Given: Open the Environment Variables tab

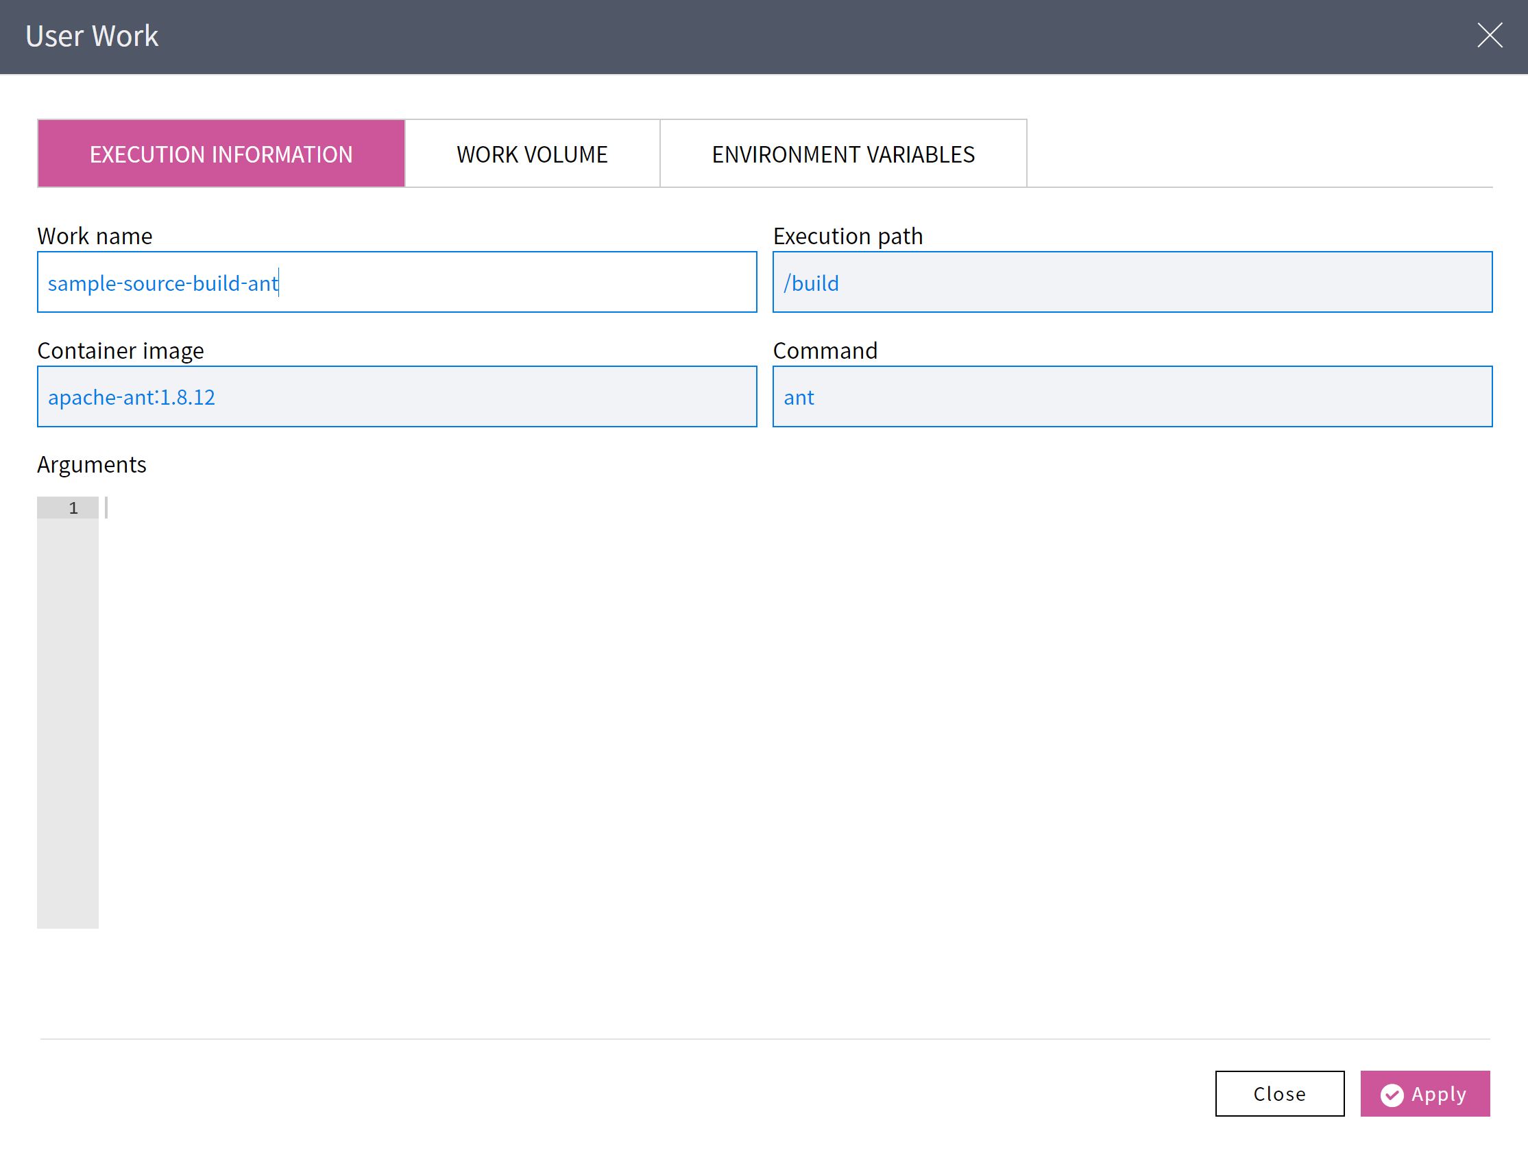Looking at the screenshot, I should pos(842,154).
